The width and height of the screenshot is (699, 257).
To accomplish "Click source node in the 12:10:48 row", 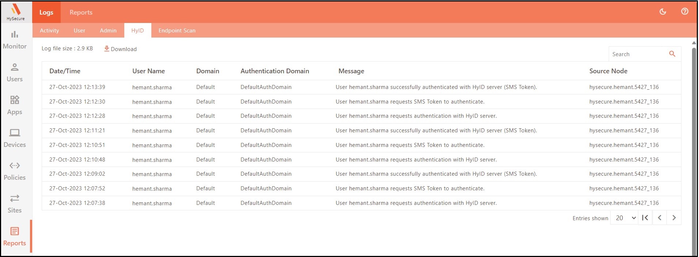I will [x=624, y=160].
